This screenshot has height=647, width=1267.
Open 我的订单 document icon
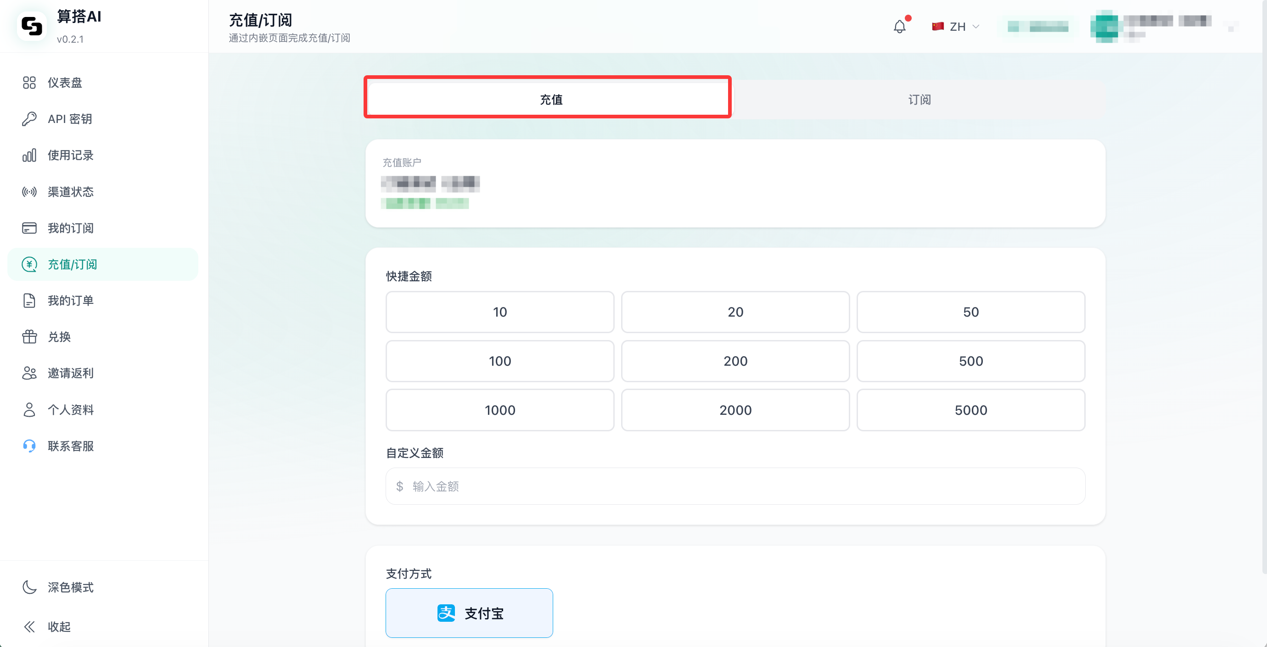(29, 301)
